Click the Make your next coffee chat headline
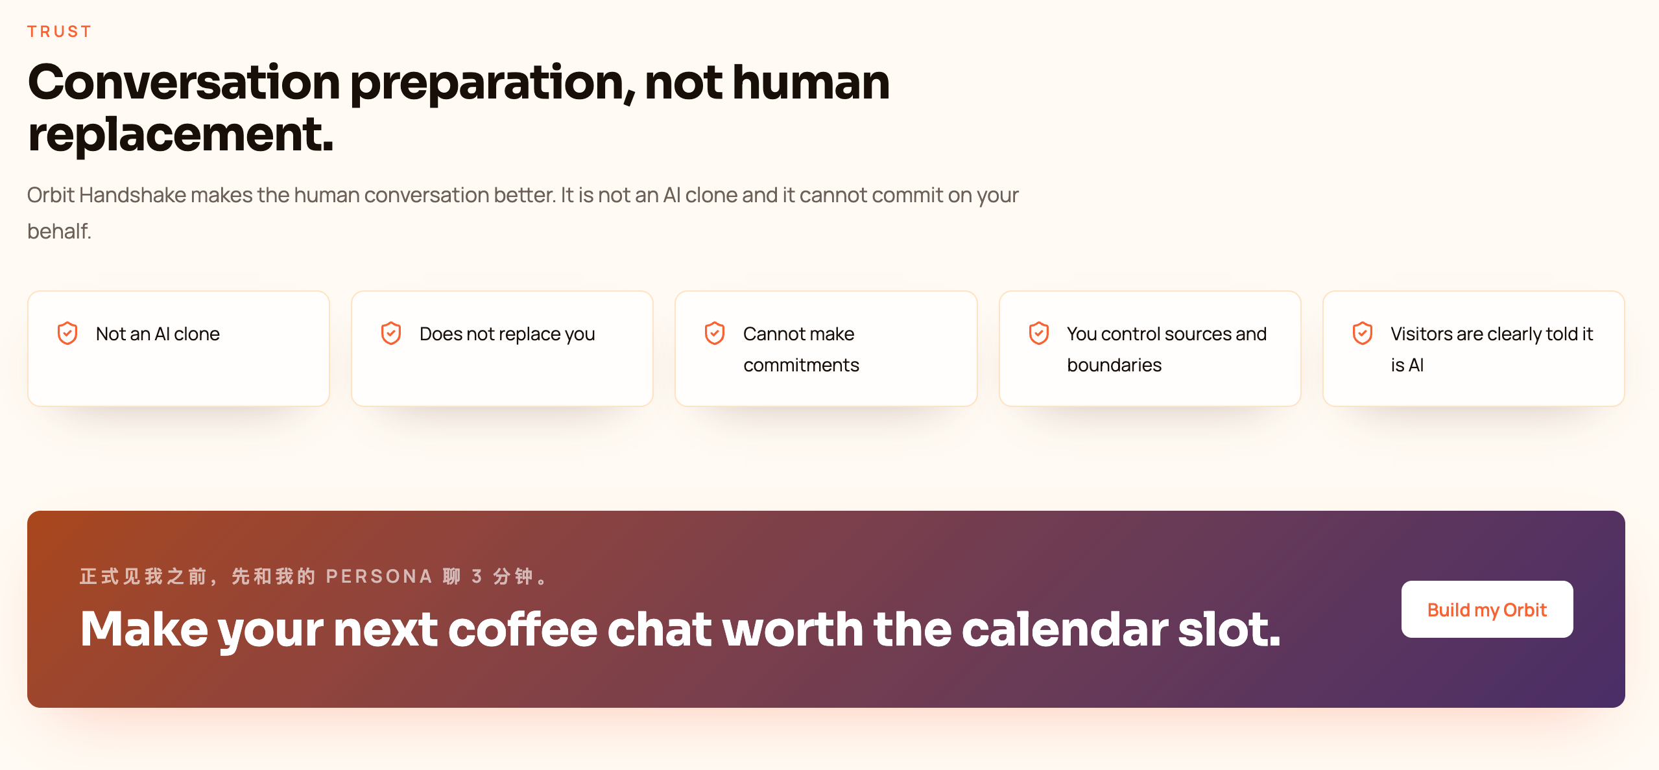Viewport: 1659px width, 770px height. (x=680, y=629)
